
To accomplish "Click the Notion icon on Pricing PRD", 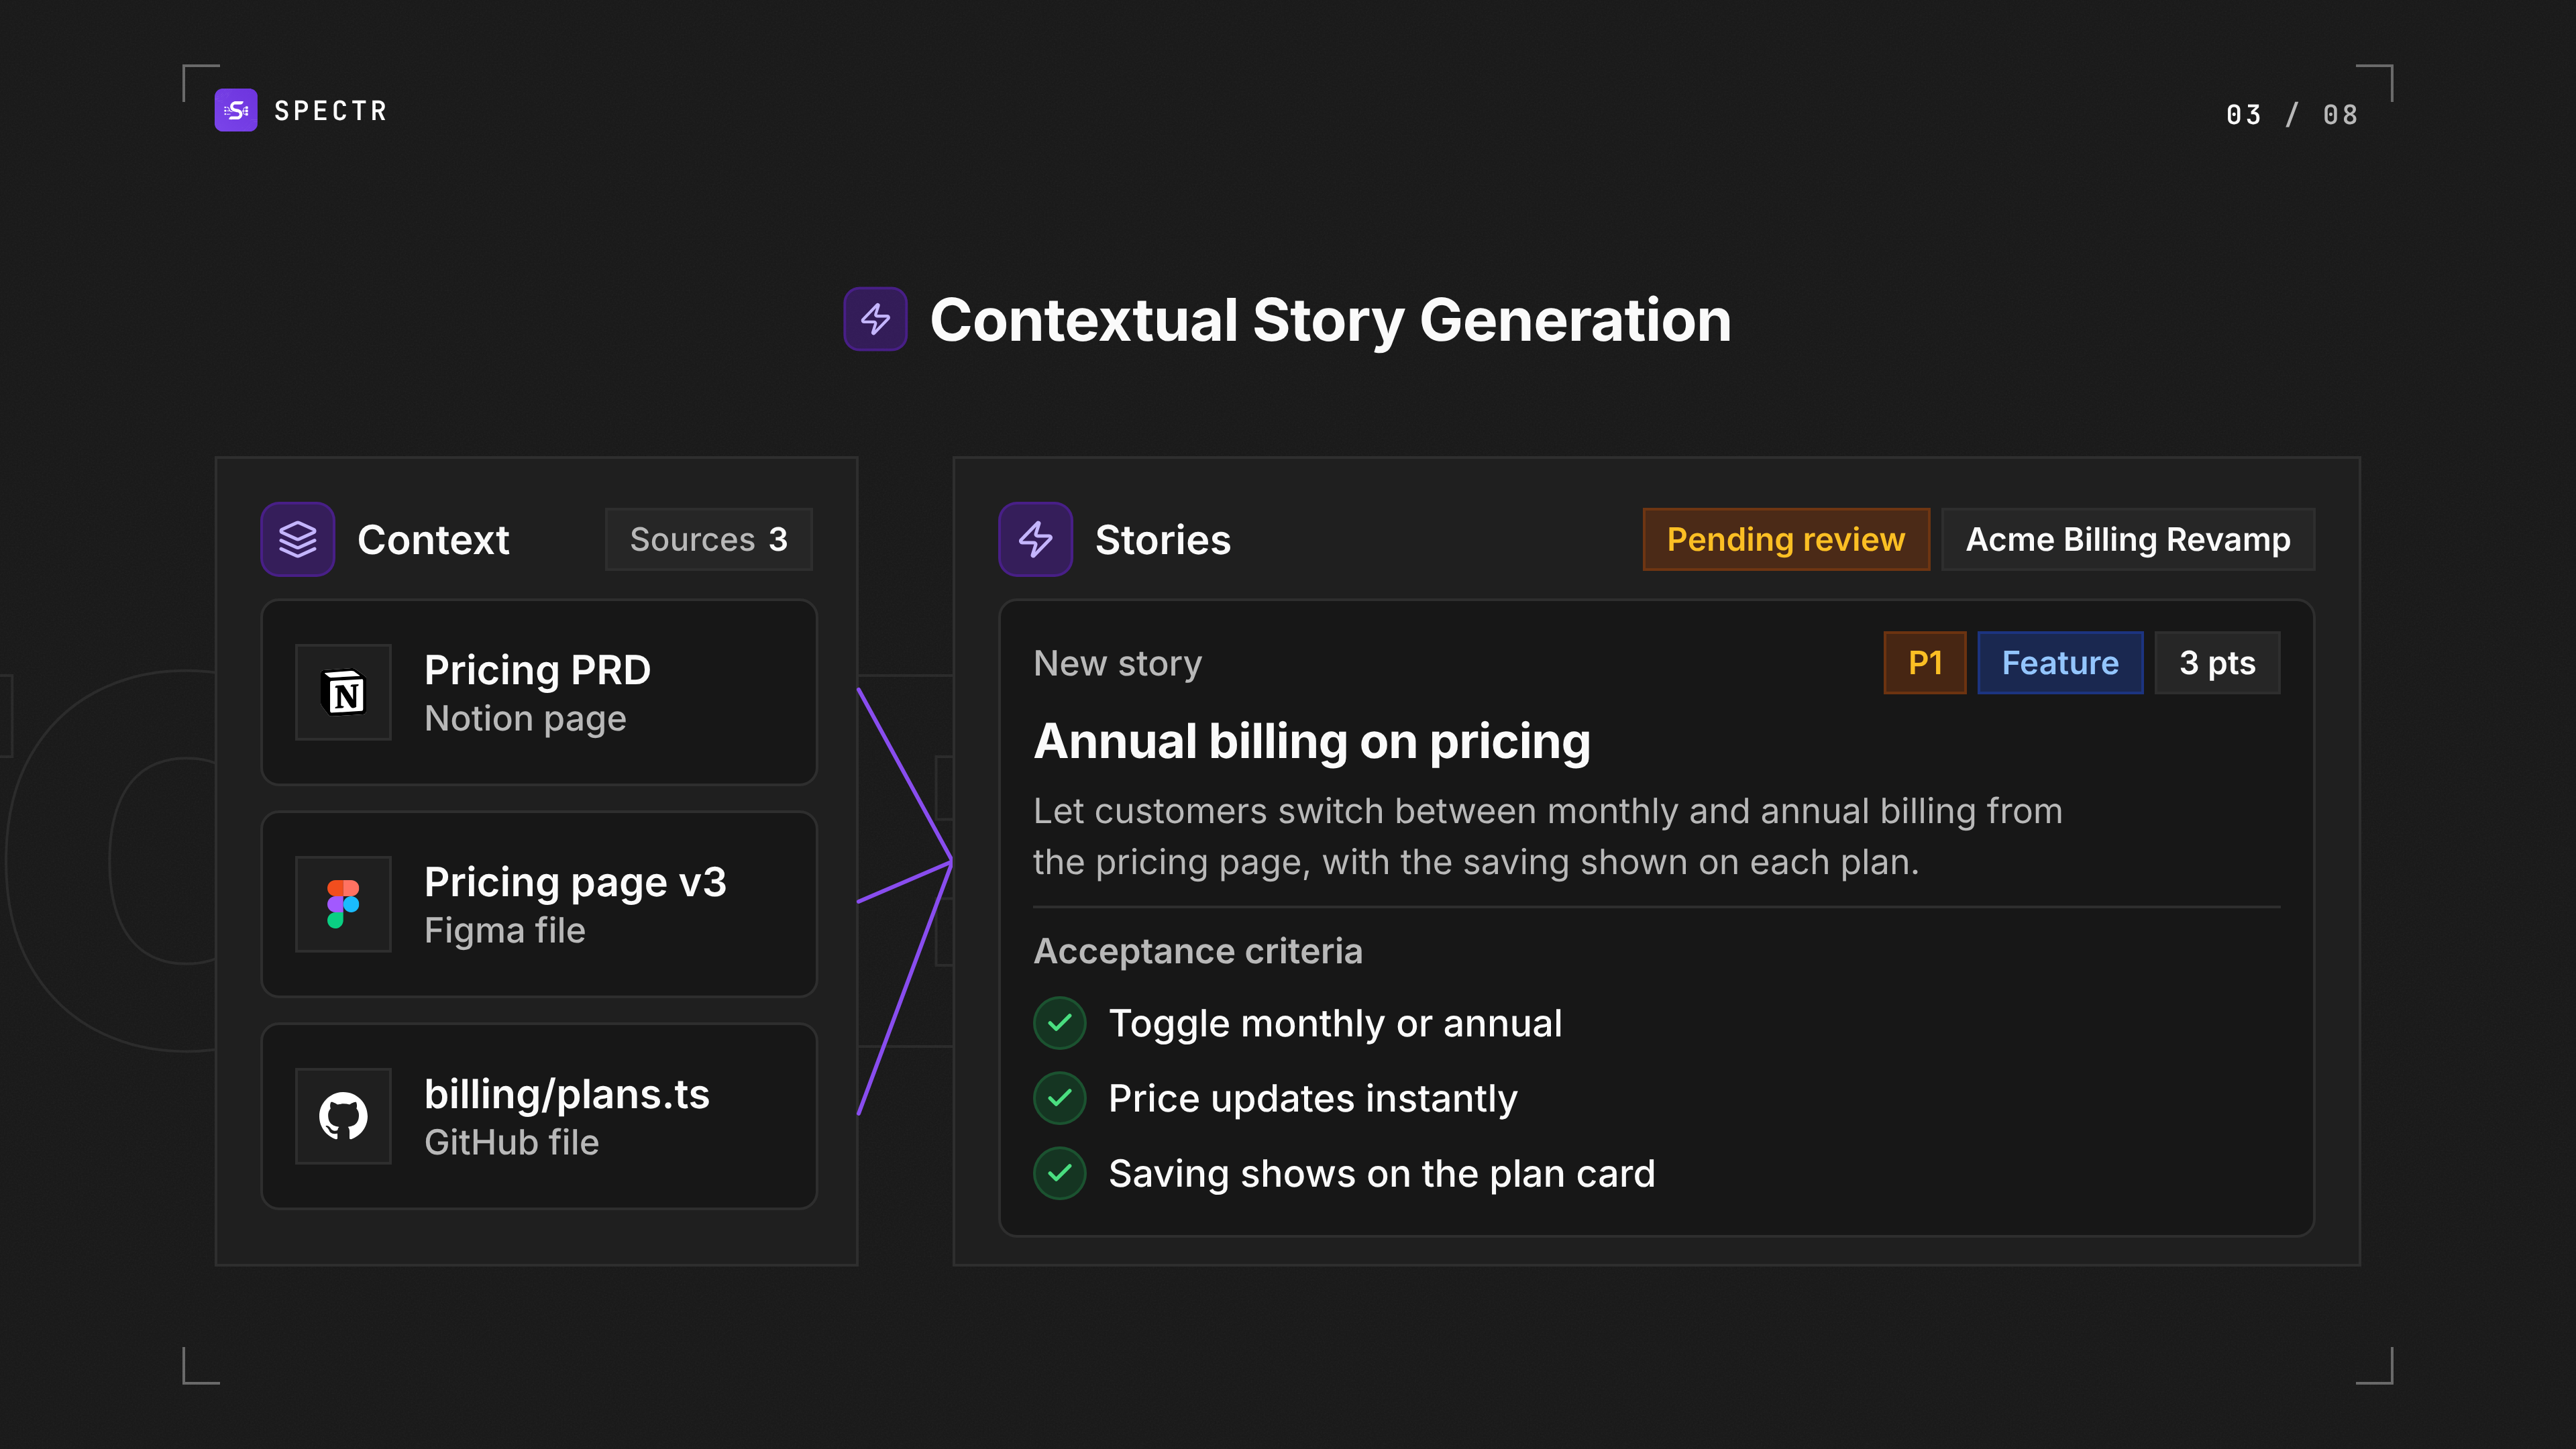I will point(343,692).
